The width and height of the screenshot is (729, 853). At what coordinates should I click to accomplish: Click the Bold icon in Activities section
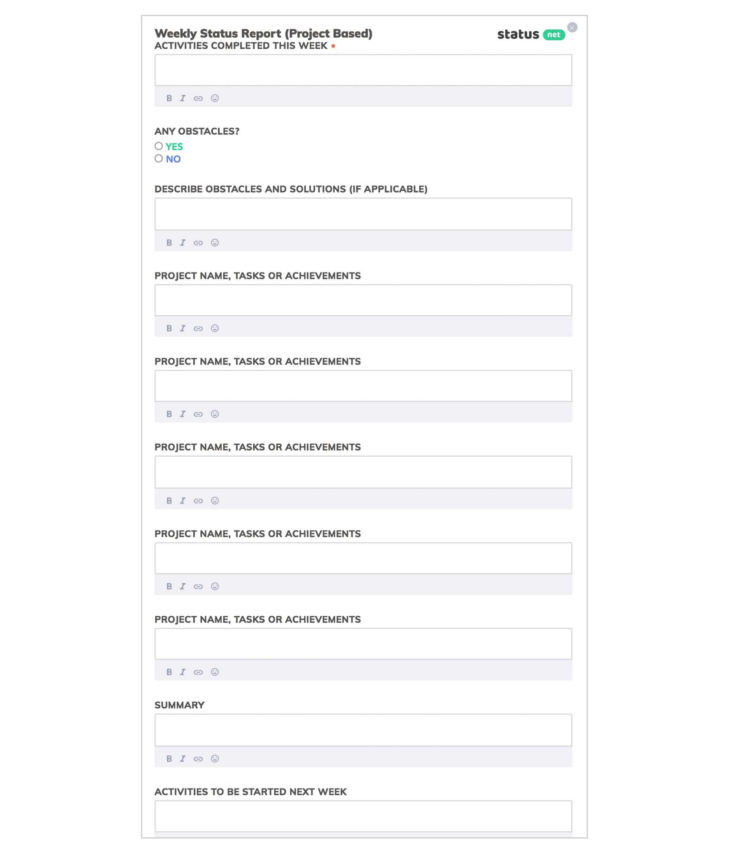pos(169,98)
